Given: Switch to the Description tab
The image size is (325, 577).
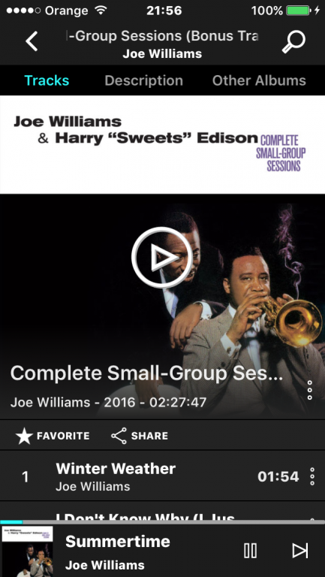Looking at the screenshot, I should pyautogui.click(x=144, y=80).
